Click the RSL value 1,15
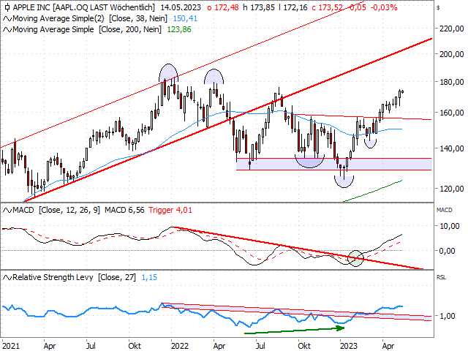Screen dimensions: 468x351 [149, 277]
